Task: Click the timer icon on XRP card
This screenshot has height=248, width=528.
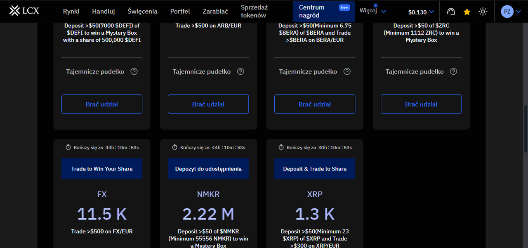Action: pos(281,147)
